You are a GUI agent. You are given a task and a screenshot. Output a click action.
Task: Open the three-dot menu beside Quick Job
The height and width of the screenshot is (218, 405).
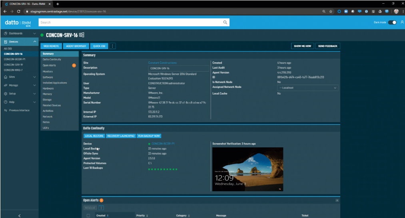point(112,46)
